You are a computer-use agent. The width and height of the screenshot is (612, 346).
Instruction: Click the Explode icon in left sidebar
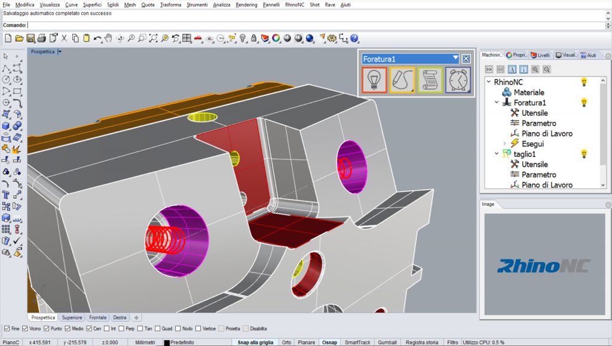click(17, 149)
